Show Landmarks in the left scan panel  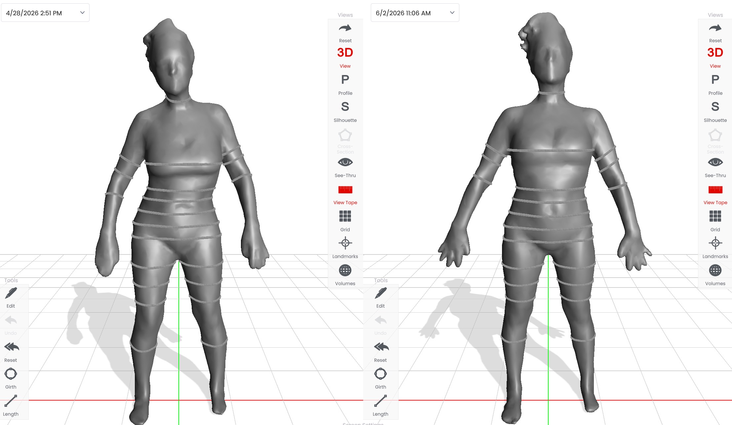point(345,248)
